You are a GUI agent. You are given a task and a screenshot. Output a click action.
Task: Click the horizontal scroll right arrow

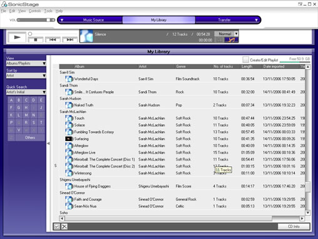(x=302, y=218)
